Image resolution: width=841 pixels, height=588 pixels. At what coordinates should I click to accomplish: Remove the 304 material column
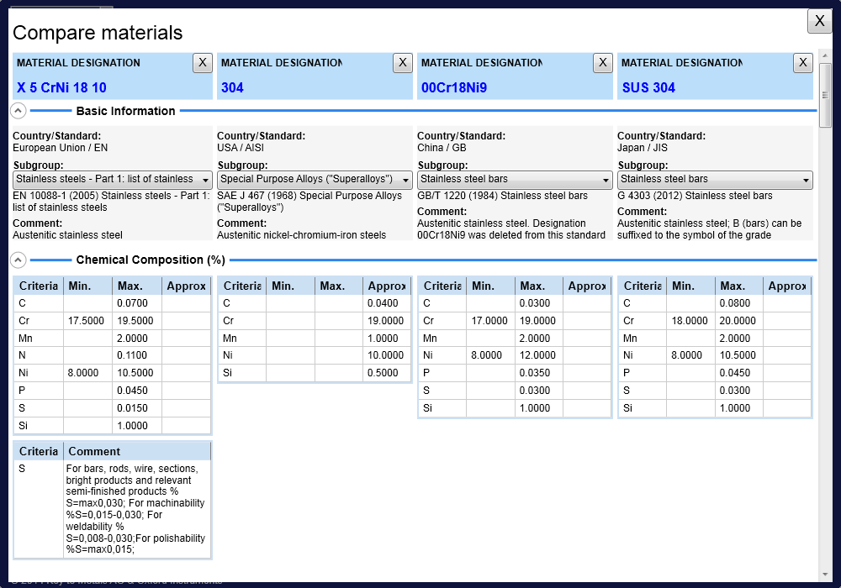[x=402, y=63]
